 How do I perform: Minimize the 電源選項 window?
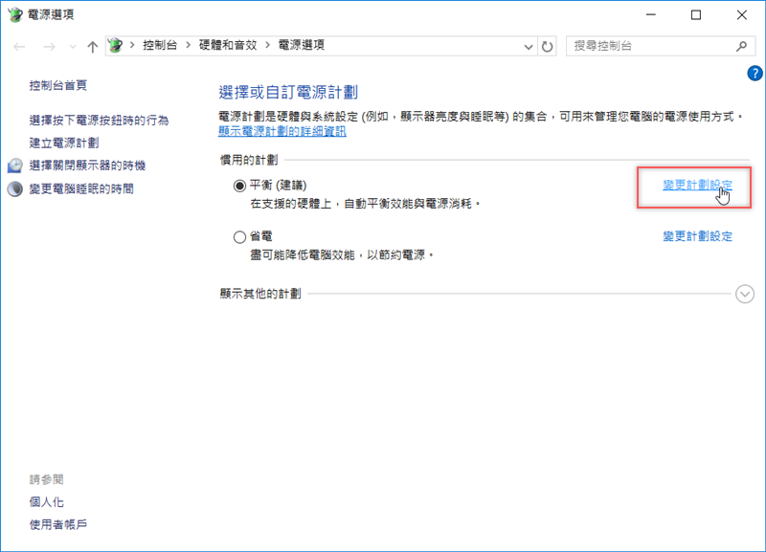click(x=651, y=14)
